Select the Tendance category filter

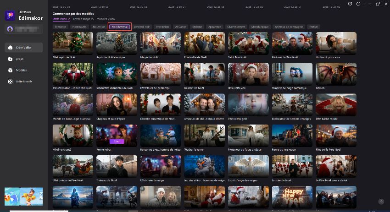point(60,27)
